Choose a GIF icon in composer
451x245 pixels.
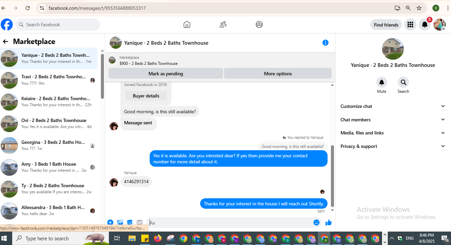click(140, 222)
